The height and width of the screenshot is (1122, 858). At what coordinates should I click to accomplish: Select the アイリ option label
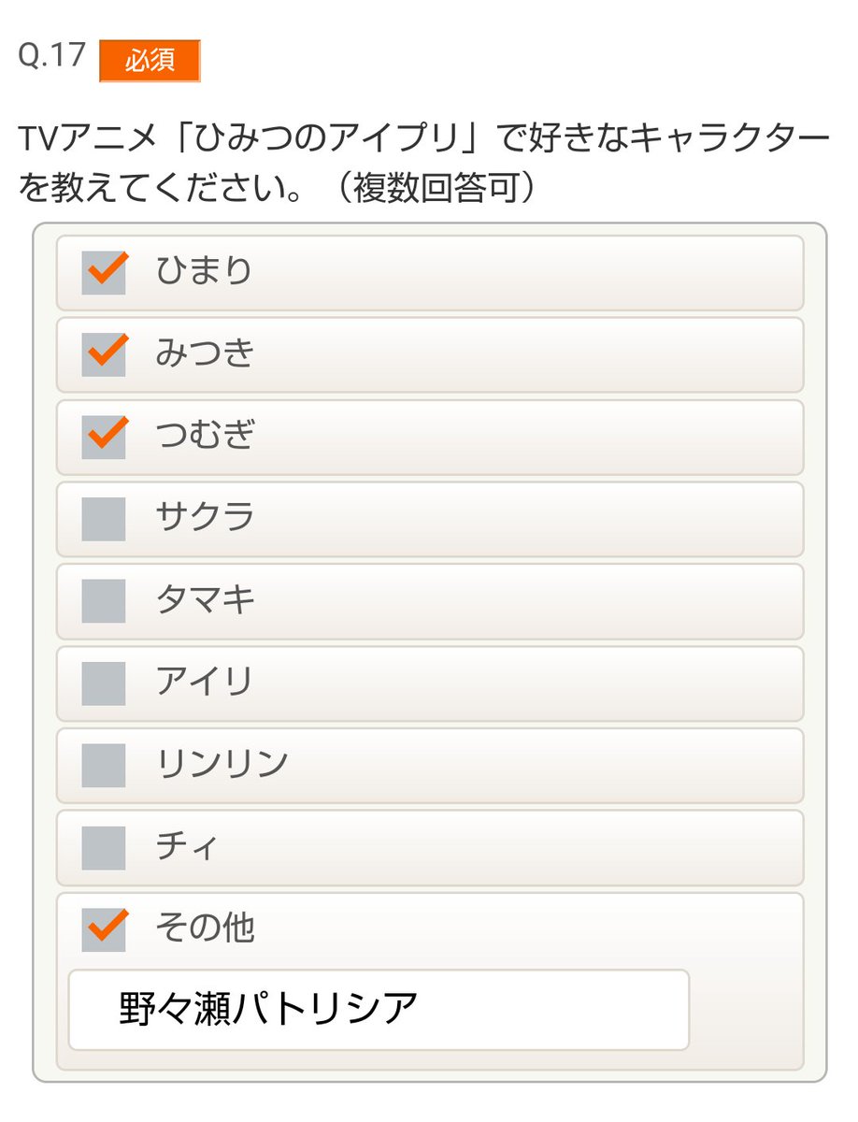[x=204, y=683]
